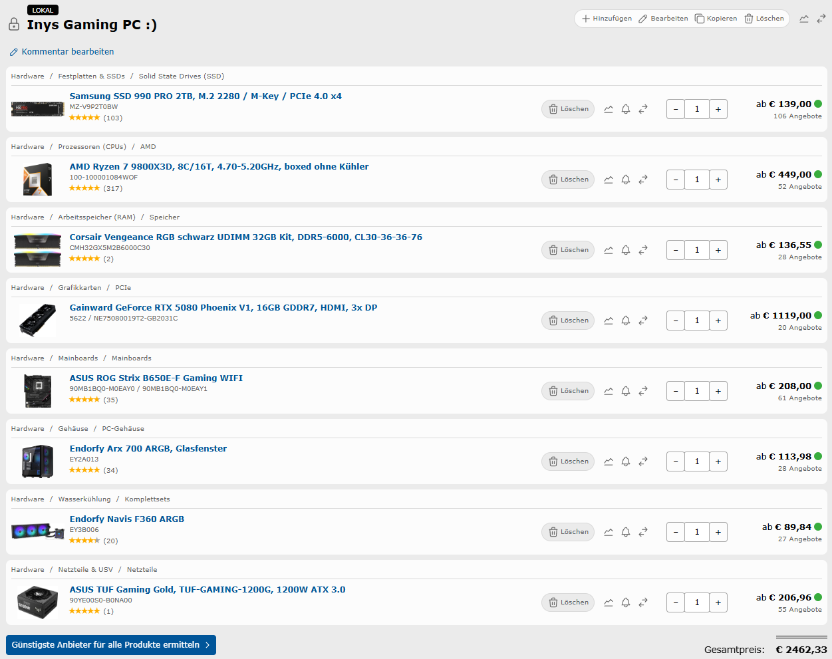Click the lock icon beside Inys Gaming PC title
Image resolution: width=832 pixels, height=659 pixels.
click(14, 25)
